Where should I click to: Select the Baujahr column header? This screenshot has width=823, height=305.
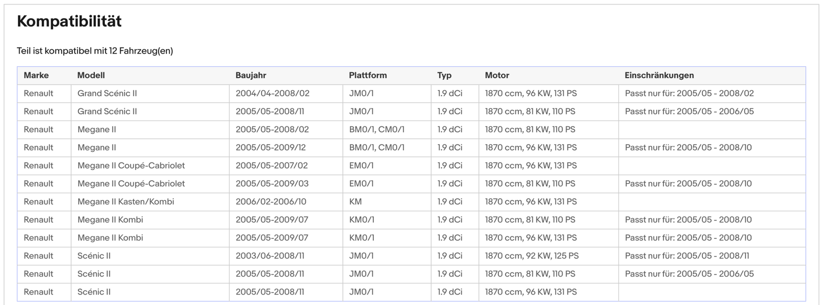click(x=251, y=76)
